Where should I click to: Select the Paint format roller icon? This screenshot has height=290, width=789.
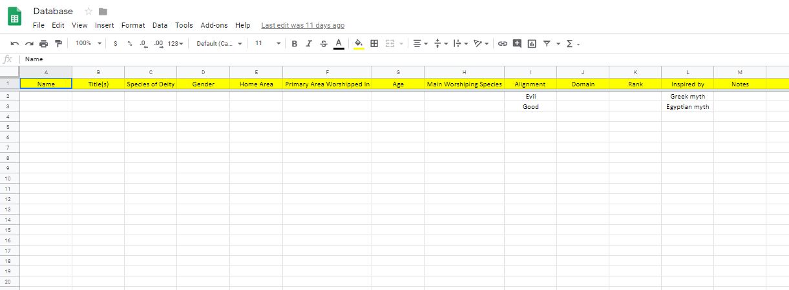pyautogui.click(x=58, y=44)
